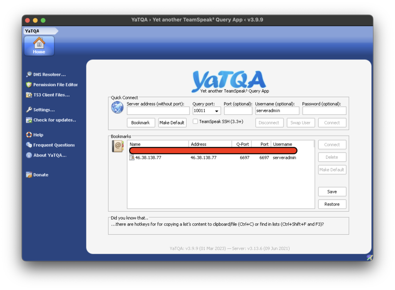
Task: Open the Help lifebuoy icon
Action: (x=29, y=135)
